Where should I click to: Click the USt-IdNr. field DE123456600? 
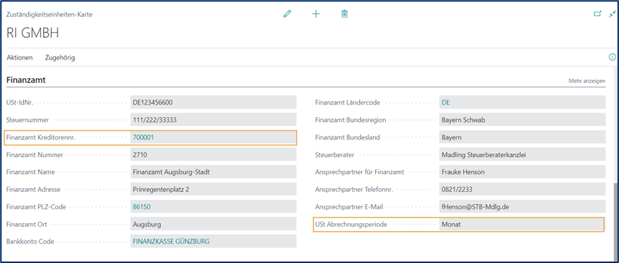click(213, 102)
